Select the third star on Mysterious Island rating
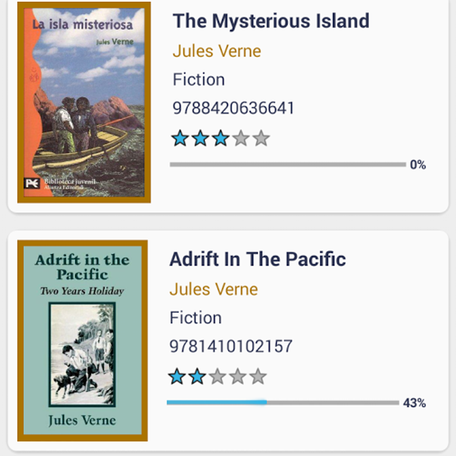 tap(221, 138)
